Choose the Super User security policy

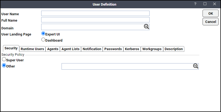click(4, 59)
